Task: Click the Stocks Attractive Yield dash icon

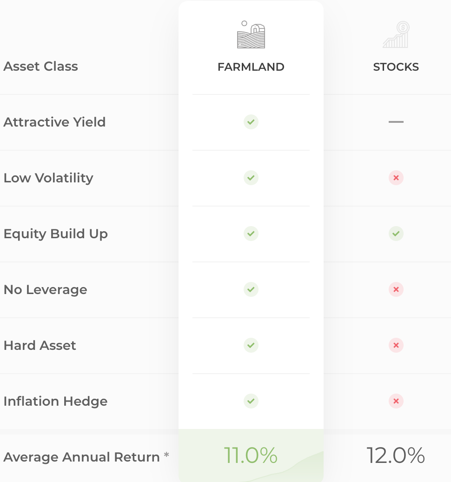Action: (x=396, y=122)
